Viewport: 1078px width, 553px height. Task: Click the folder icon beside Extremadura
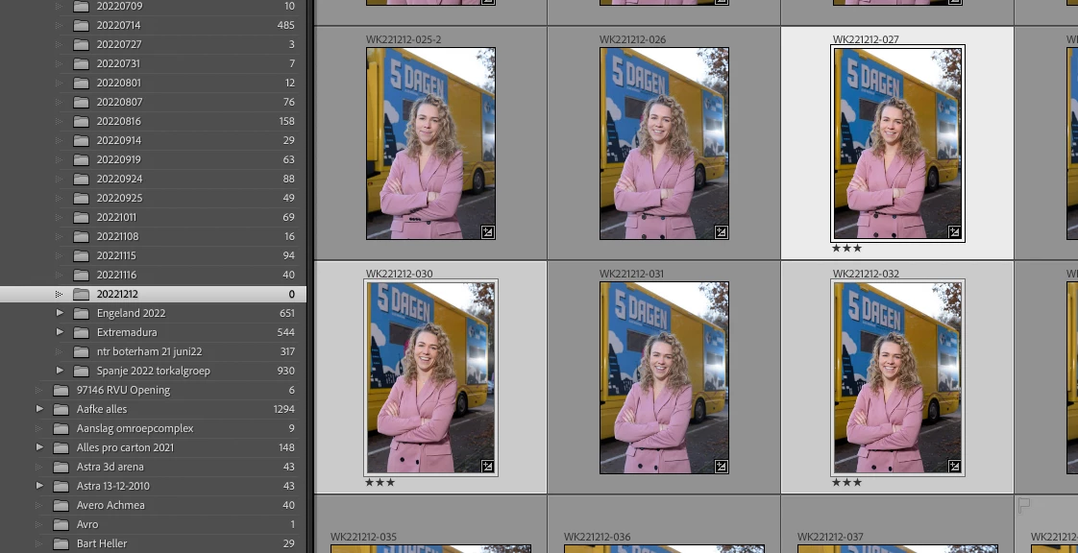[81, 332]
